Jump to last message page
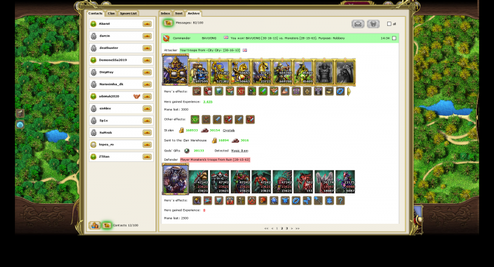 [298, 229]
